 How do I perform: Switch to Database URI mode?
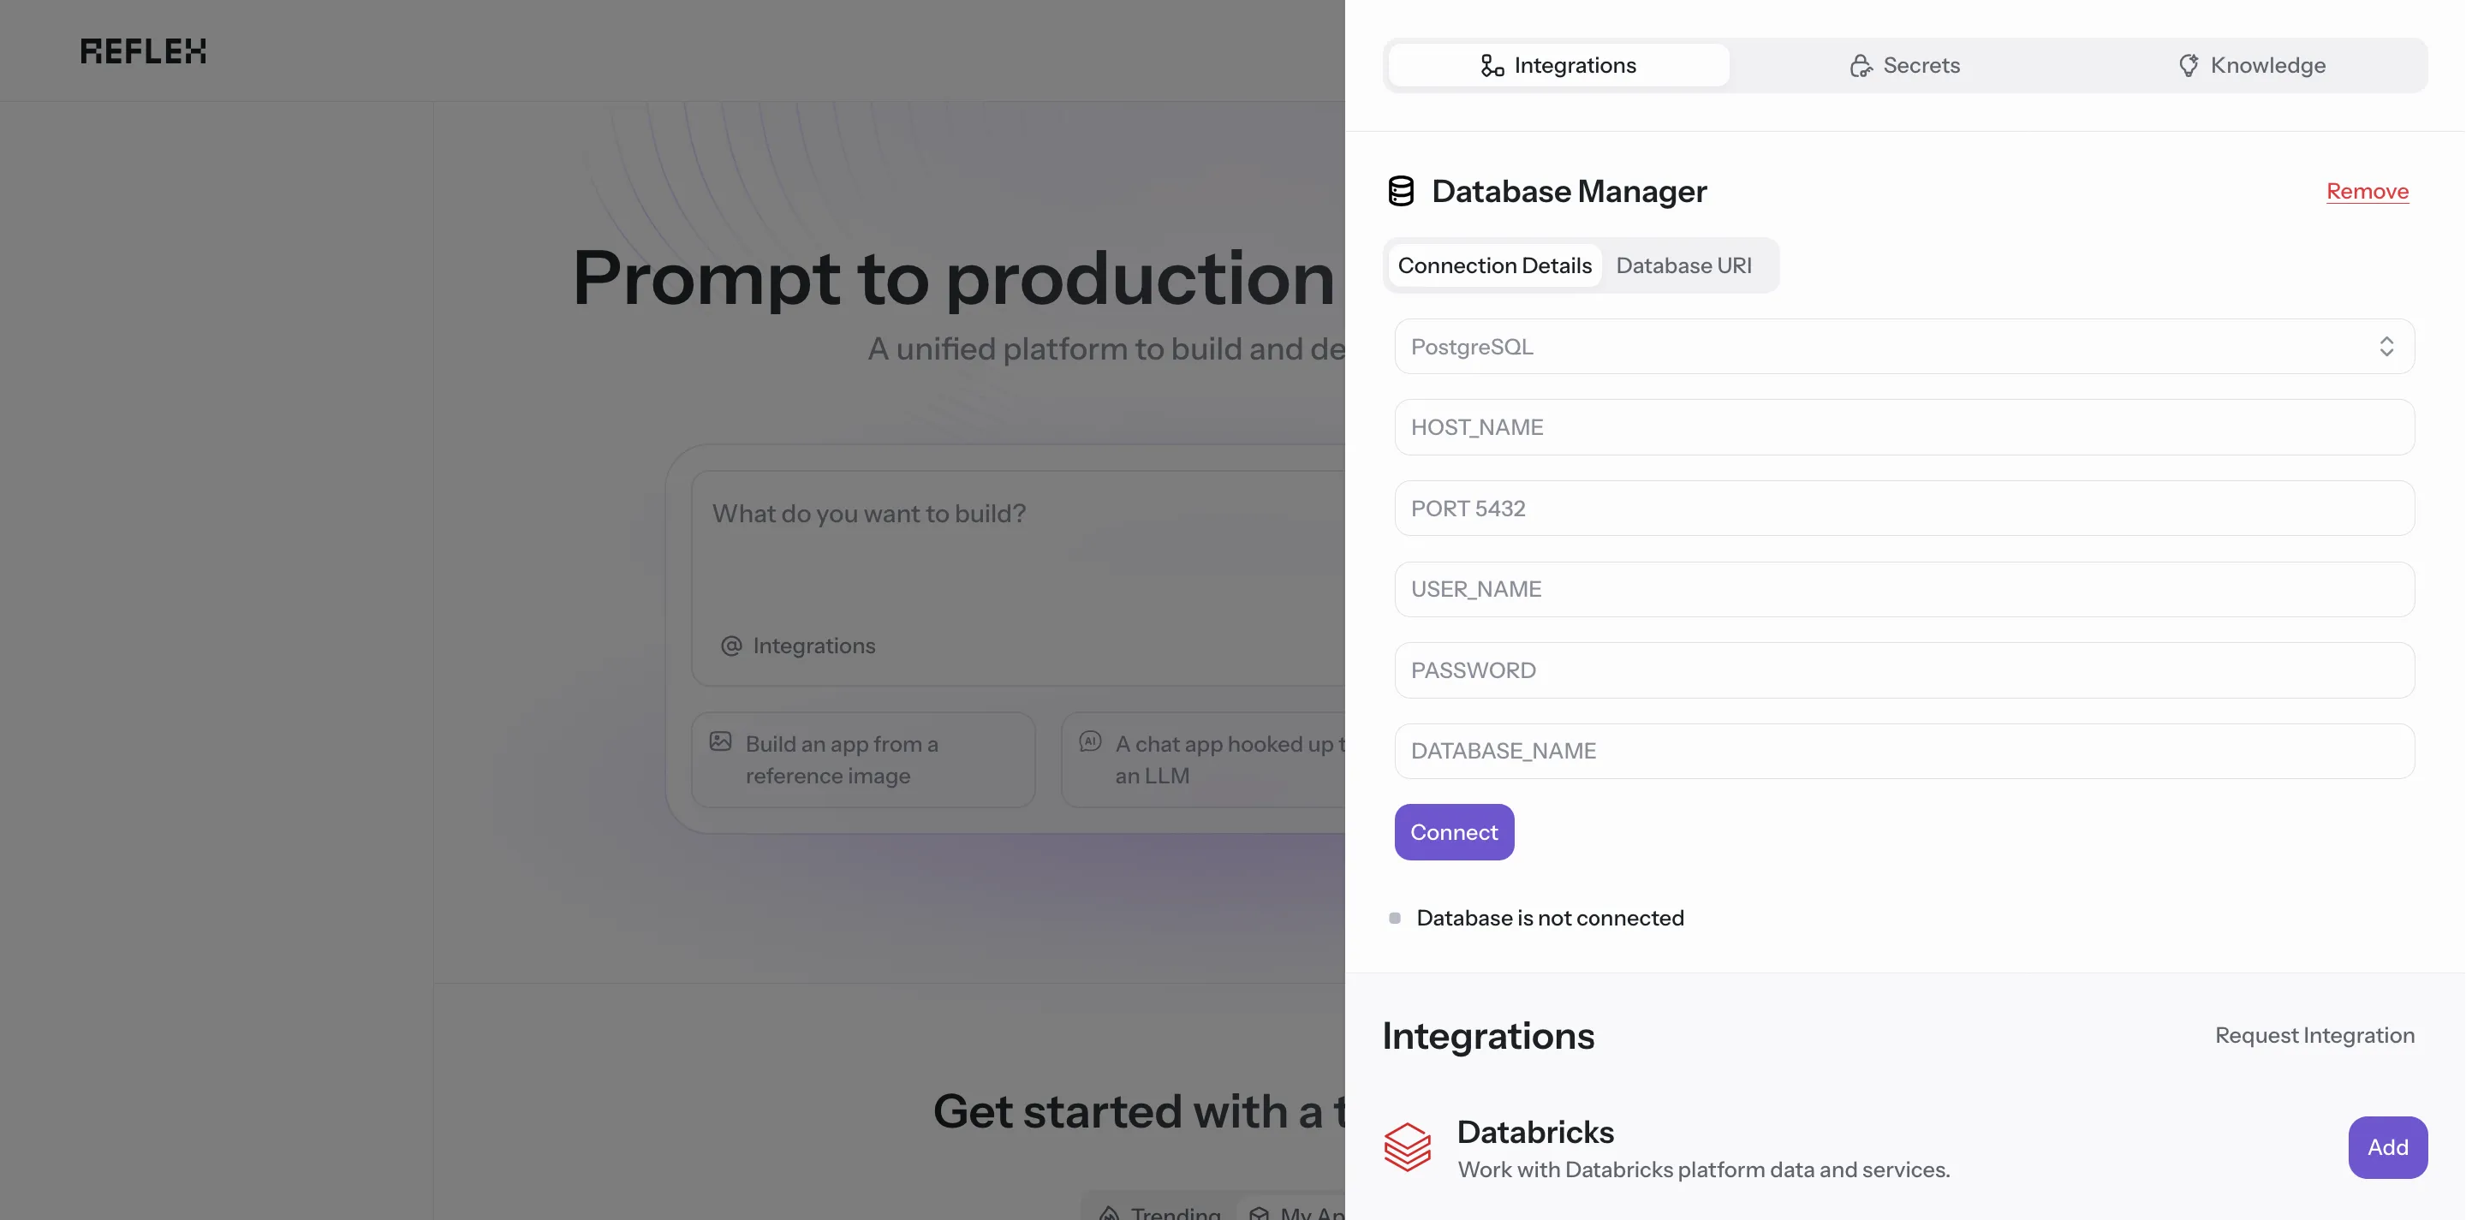point(1683,265)
